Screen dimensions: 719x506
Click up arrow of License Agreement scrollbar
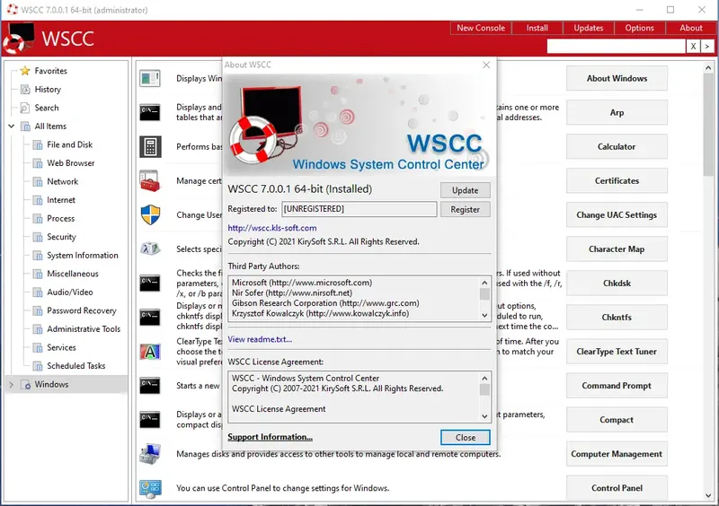pos(484,379)
